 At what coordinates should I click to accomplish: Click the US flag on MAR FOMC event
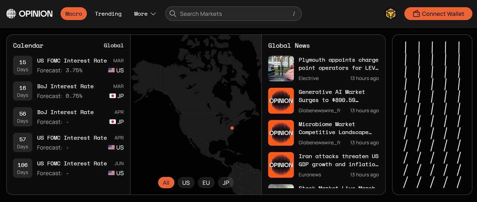(111, 70)
